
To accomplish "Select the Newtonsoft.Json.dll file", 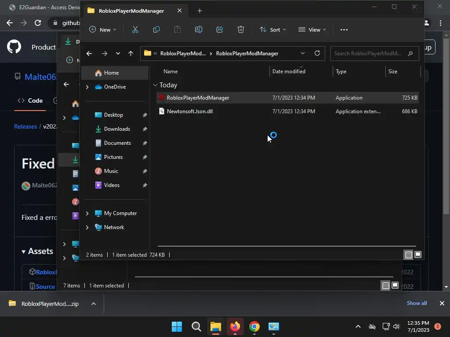I will (x=287, y=111).
